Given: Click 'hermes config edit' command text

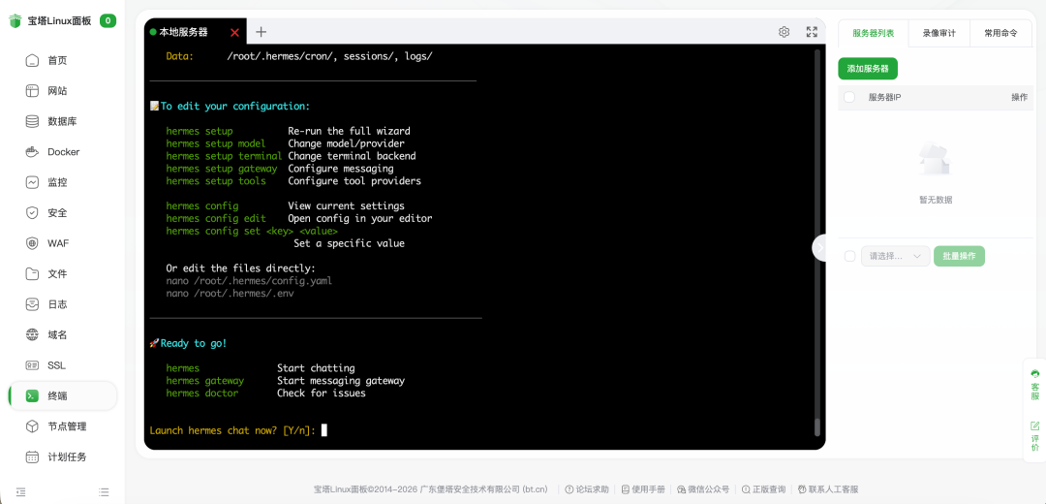Looking at the screenshot, I should [215, 218].
